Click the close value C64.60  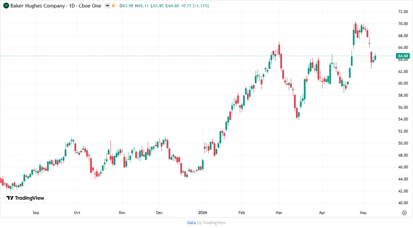click(x=172, y=6)
